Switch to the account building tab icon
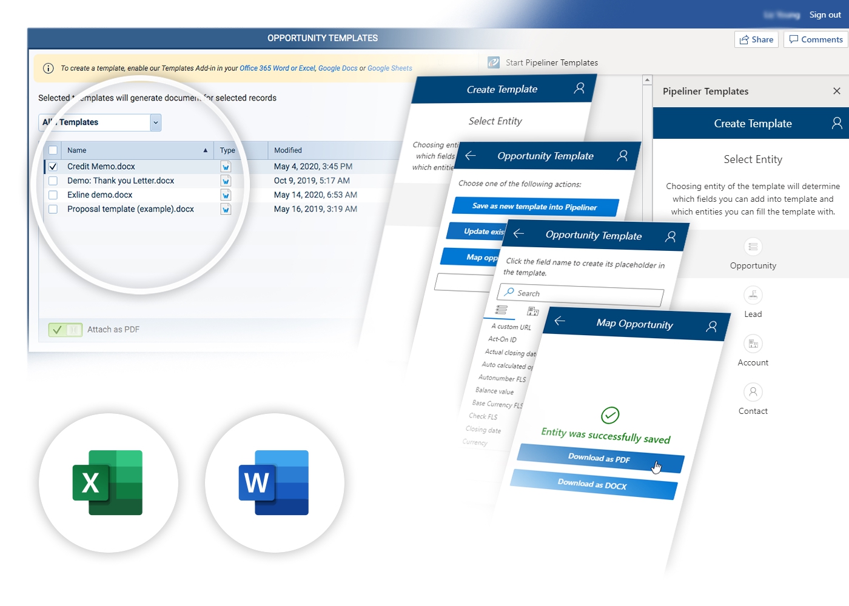 pyautogui.click(x=533, y=311)
